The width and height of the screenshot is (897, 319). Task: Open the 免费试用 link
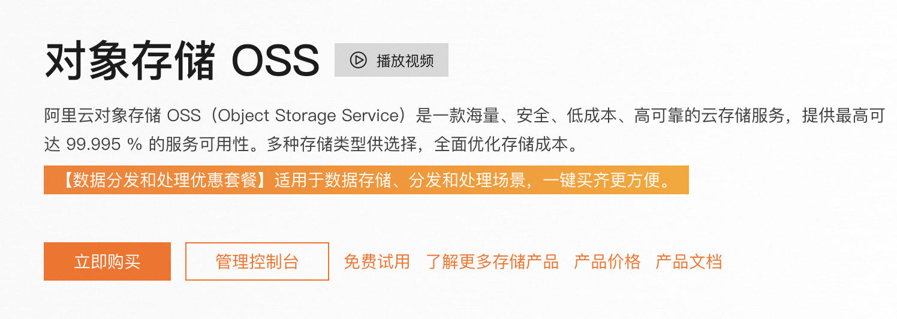pyautogui.click(x=377, y=261)
